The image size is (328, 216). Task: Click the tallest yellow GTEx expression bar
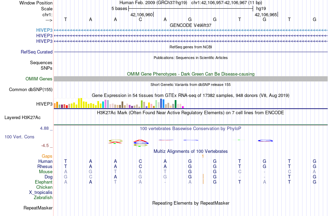click(x=81, y=103)
